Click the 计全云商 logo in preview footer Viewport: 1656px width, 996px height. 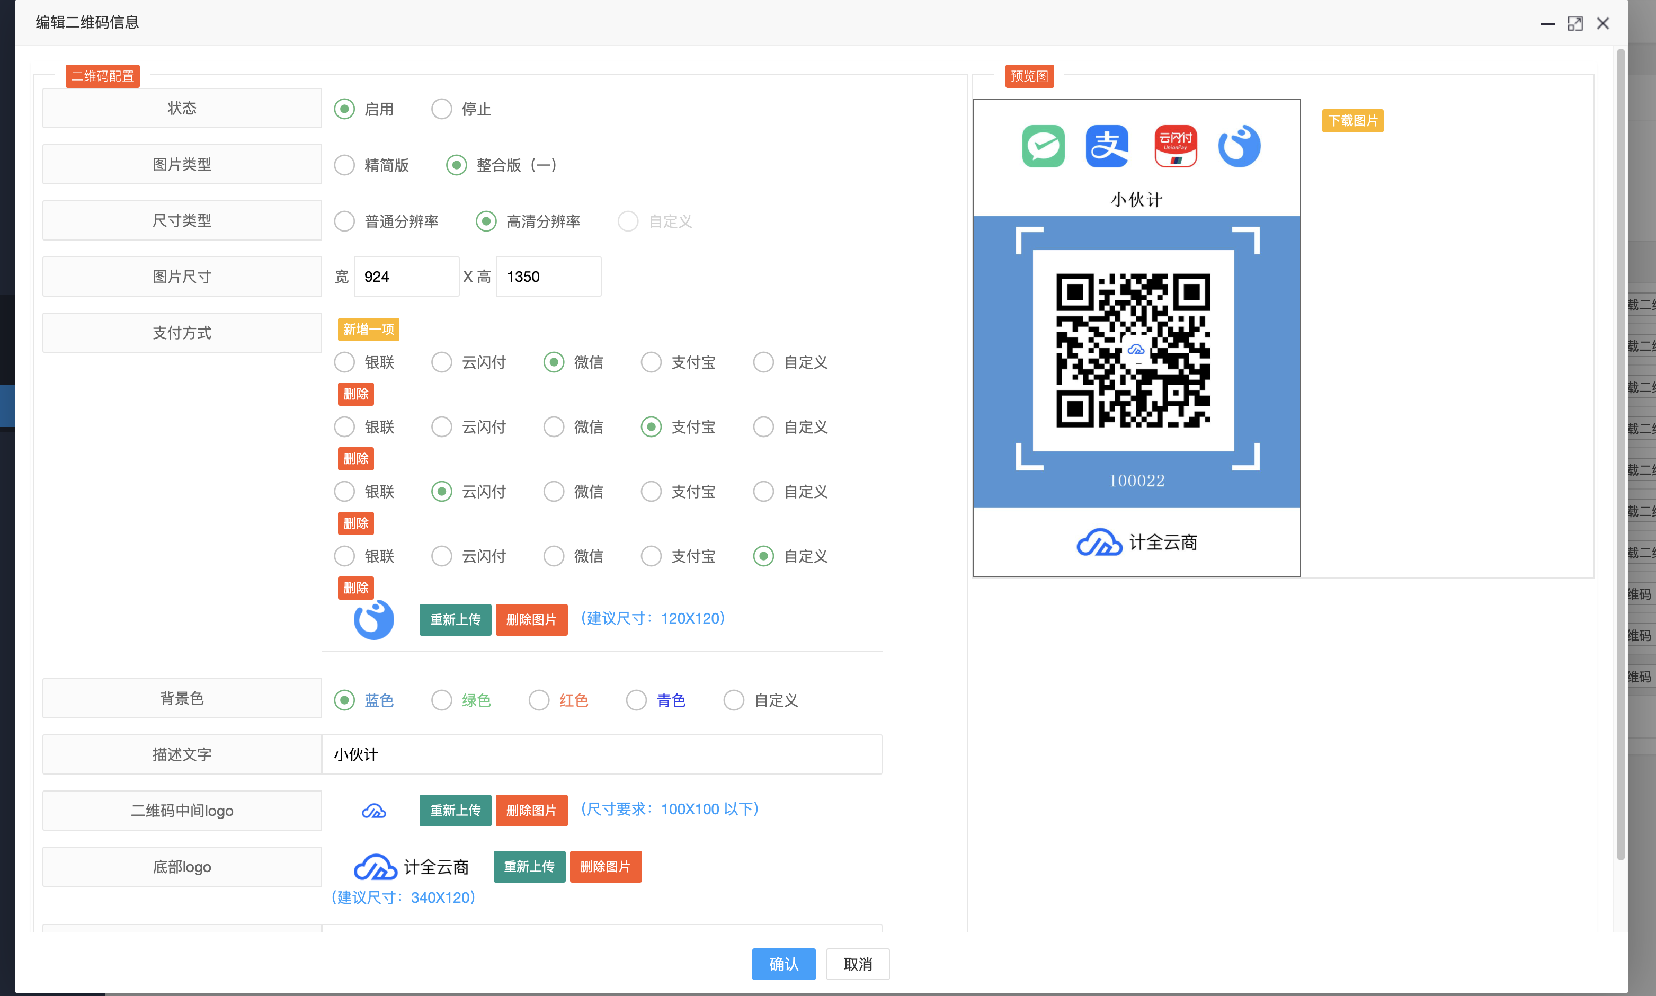click(1137, 543)
